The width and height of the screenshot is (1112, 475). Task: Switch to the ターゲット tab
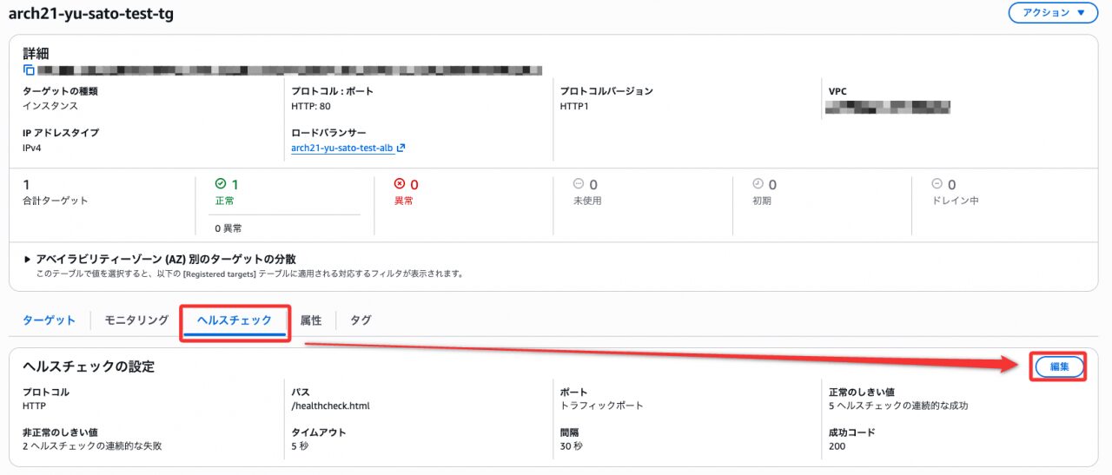49,320
